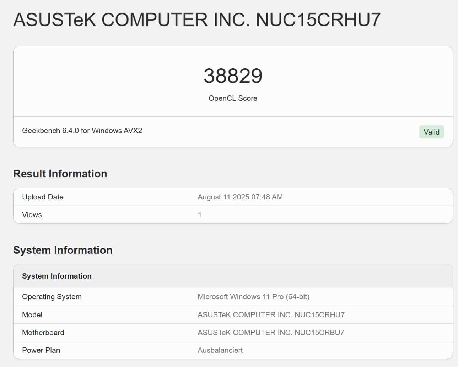Screen dimensions: 458x367
Task: Click the 38829 score number
Action: coord(233,76)
